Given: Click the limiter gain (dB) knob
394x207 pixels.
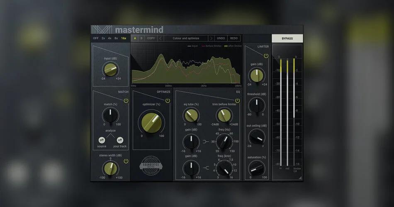Looking at the screenshot, I should coord(257,75).
